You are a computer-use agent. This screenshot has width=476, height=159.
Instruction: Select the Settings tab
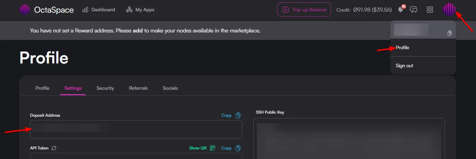coord(73,88)
